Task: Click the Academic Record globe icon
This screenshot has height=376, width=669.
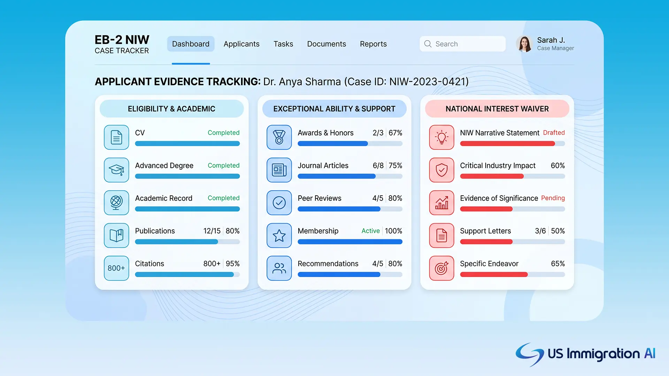Action: pyautogui.click(x=116, y=203)
